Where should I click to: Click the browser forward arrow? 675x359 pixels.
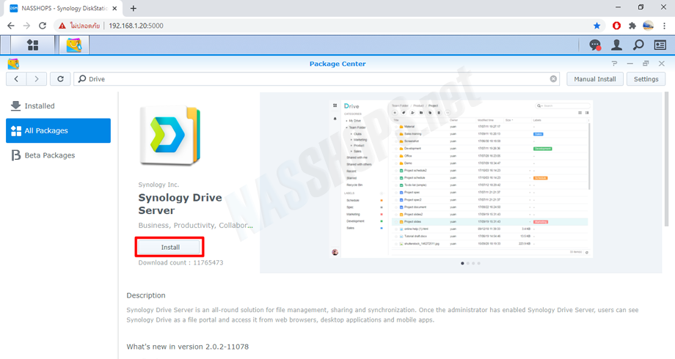[26, 26]
